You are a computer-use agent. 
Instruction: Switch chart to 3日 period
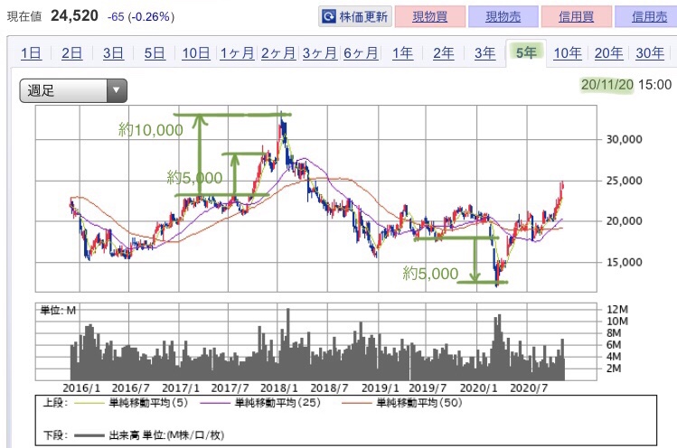113,53
